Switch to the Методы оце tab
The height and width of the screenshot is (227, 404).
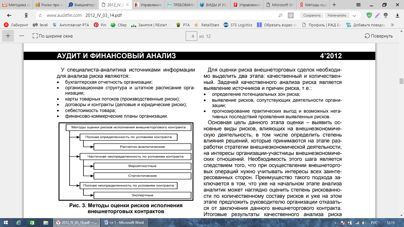coord(313,5)
